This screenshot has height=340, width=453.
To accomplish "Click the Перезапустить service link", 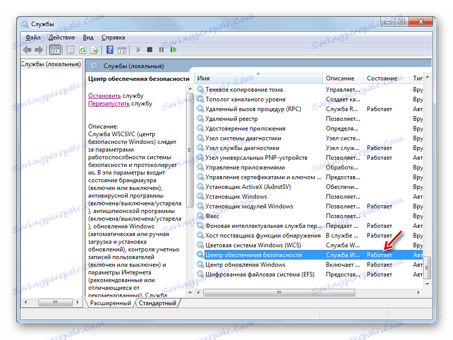I will [109, 103].
